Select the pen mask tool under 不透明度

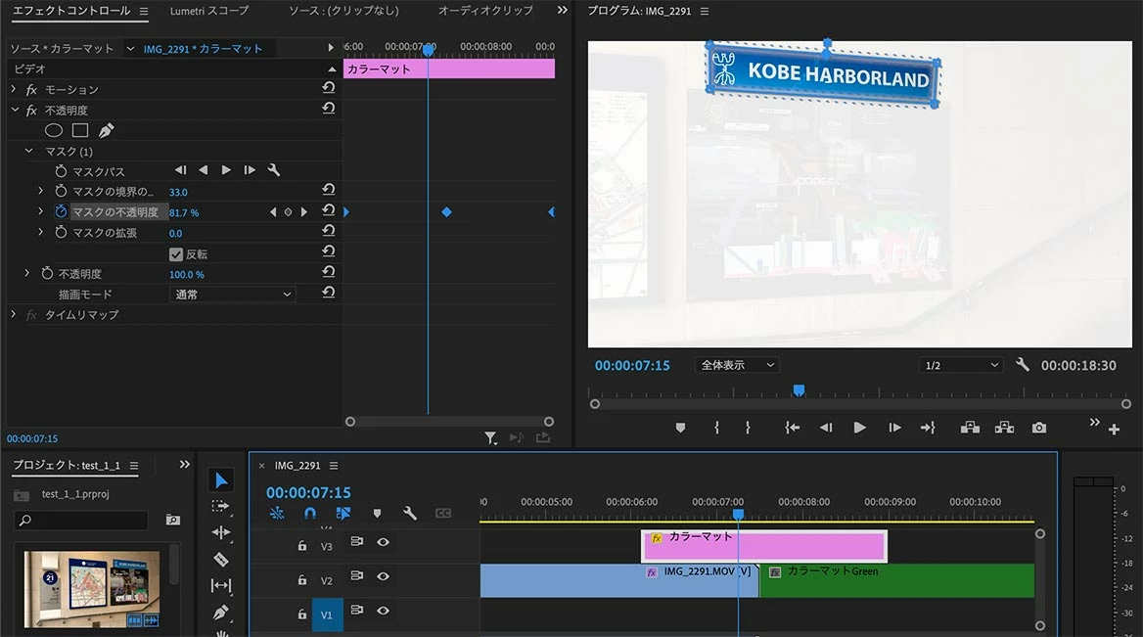click(107, 130)
